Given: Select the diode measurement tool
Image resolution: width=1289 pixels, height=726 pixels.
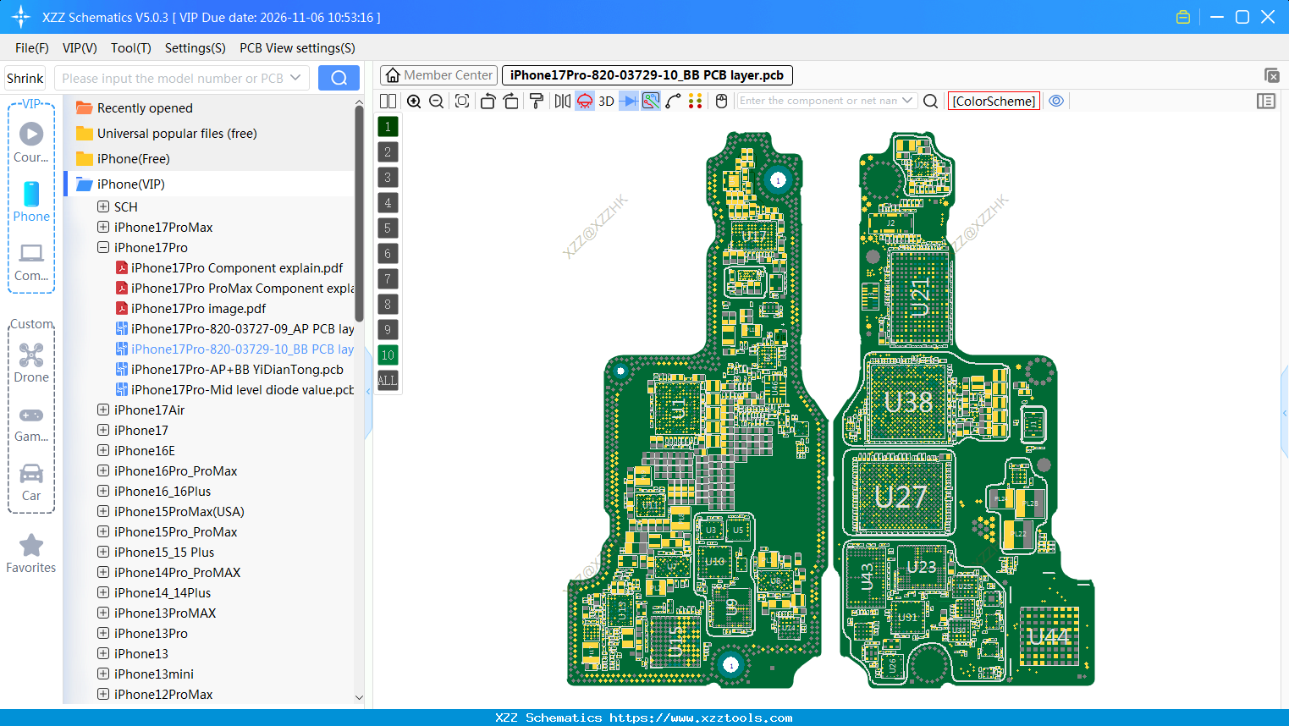Looking at the screenshot, I should [628, 101].
